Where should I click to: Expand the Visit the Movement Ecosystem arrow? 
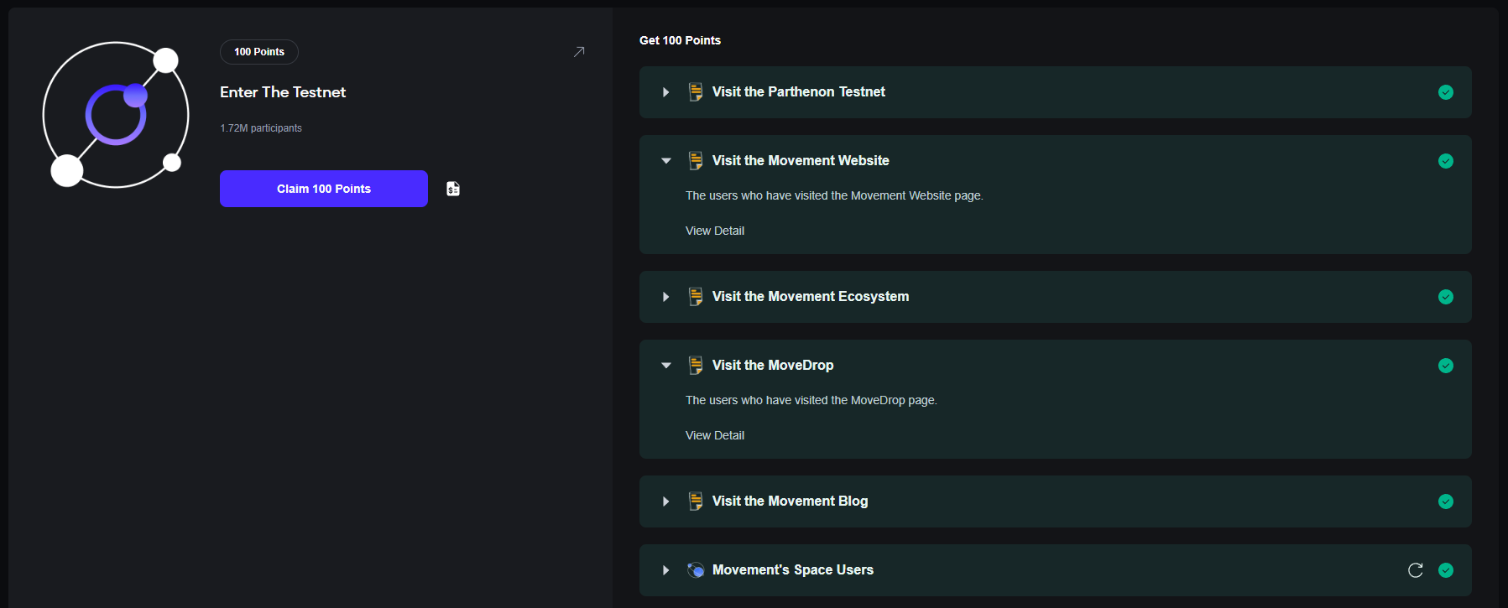(665, 297)
